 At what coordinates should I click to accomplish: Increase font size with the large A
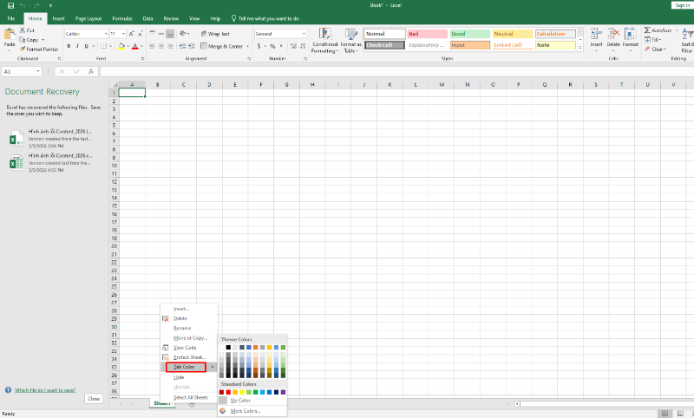(132, 34)
